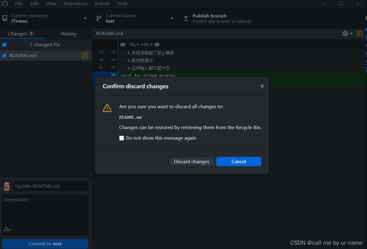Expand the Current branch test dropdown
Image resolution: width=367 pixels, height=249 pixels.
pos(136,18)
